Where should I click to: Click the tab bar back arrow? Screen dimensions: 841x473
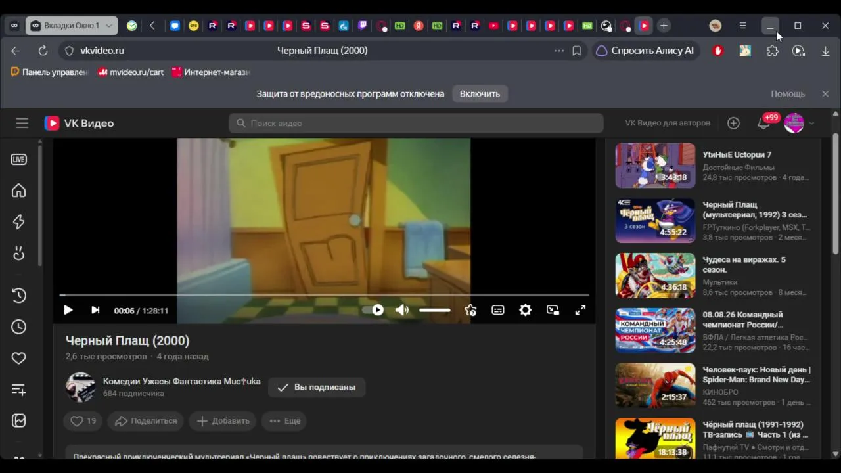tap(152, 26)
